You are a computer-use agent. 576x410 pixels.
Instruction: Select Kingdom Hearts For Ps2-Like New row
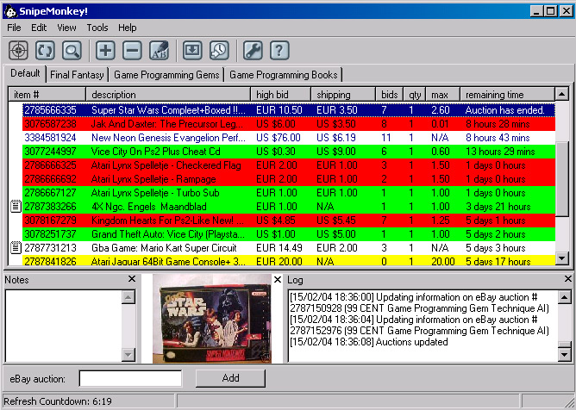coord(289,221)
